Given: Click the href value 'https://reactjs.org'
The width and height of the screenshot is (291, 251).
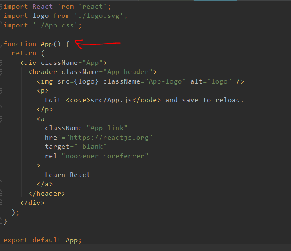Looking at the screenshot, I should point(109,138).
